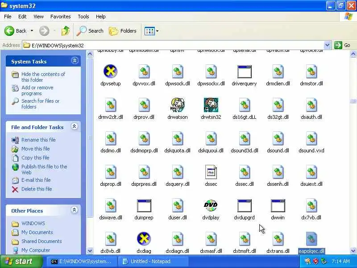Open the Tools menu
Viewport: 357px width, 268px height.
click(83, 17)
